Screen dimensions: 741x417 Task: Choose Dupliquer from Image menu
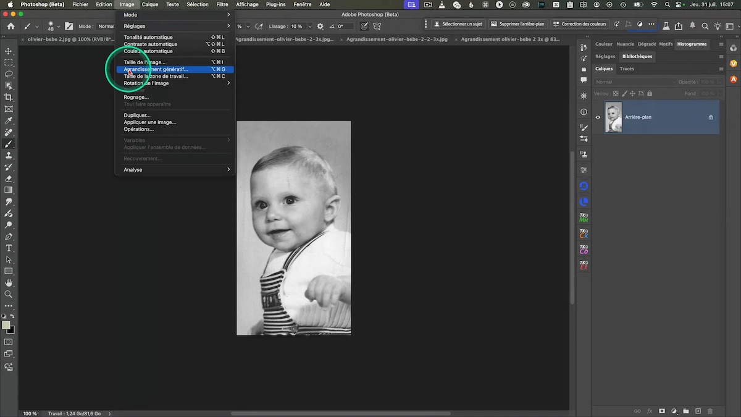175,116
